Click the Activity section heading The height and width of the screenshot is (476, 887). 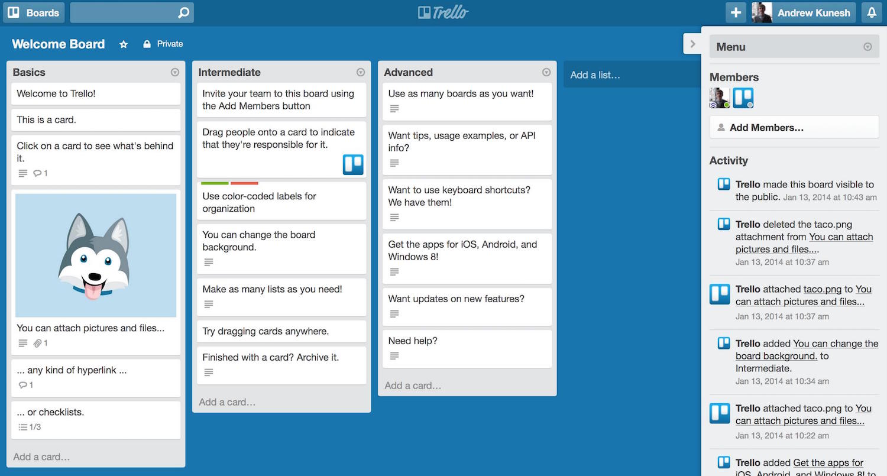(729, 160)
